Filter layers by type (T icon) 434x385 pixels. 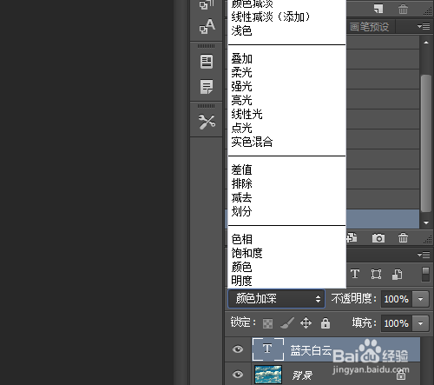point(355,274)
